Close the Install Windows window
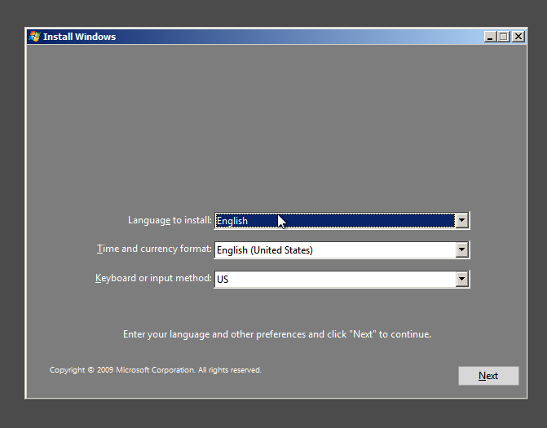Viewport: 547px width, 428px height. coord(518,37)
